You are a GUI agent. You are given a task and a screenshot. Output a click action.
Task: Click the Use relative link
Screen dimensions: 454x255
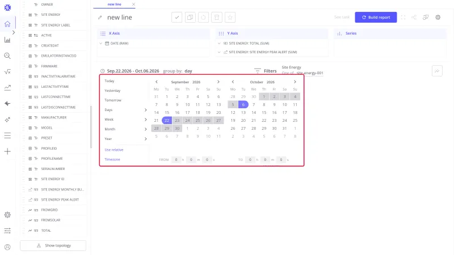[114, 150]
